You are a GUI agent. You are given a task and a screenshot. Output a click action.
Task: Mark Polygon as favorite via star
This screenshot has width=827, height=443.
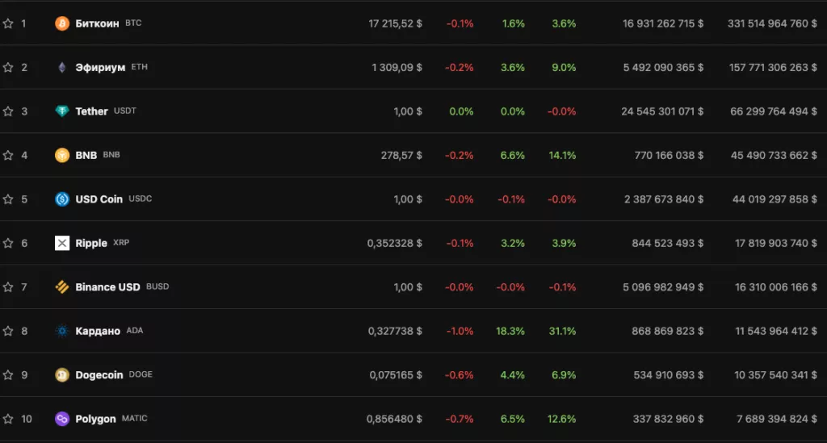click(x=8, y=419)
